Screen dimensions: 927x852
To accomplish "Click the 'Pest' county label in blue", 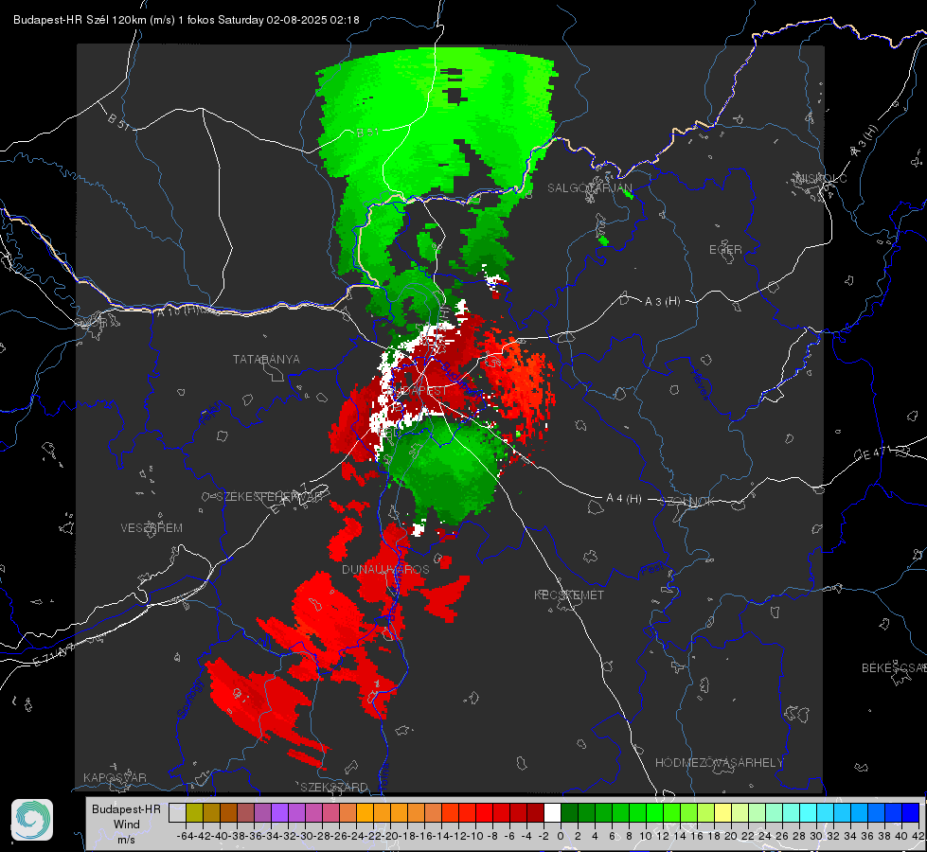I will 653,569.
